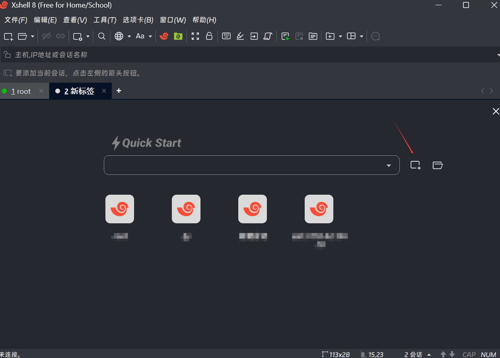Click the tab strip right chevron
The height and width of the screenshot is (358, 500).
pos(492,91)
